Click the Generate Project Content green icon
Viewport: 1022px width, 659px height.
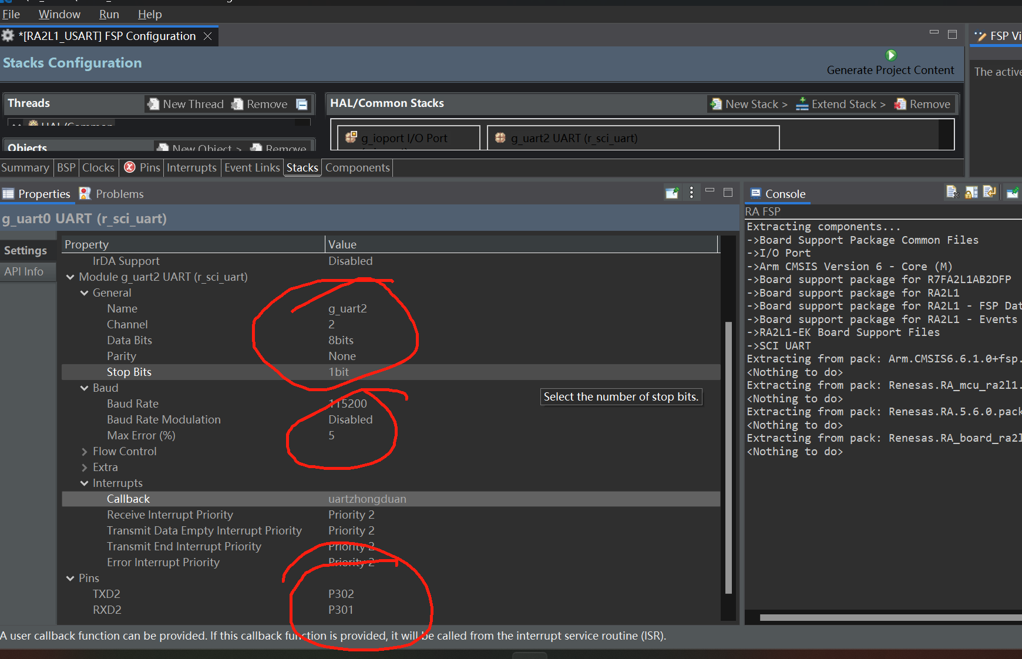coord(891,55)
